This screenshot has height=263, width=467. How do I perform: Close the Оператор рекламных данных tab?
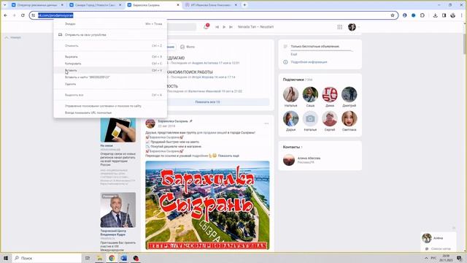point(62,5)
